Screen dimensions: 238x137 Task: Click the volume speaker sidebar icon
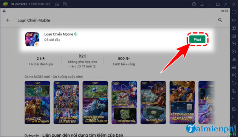(x=233, y=20)
